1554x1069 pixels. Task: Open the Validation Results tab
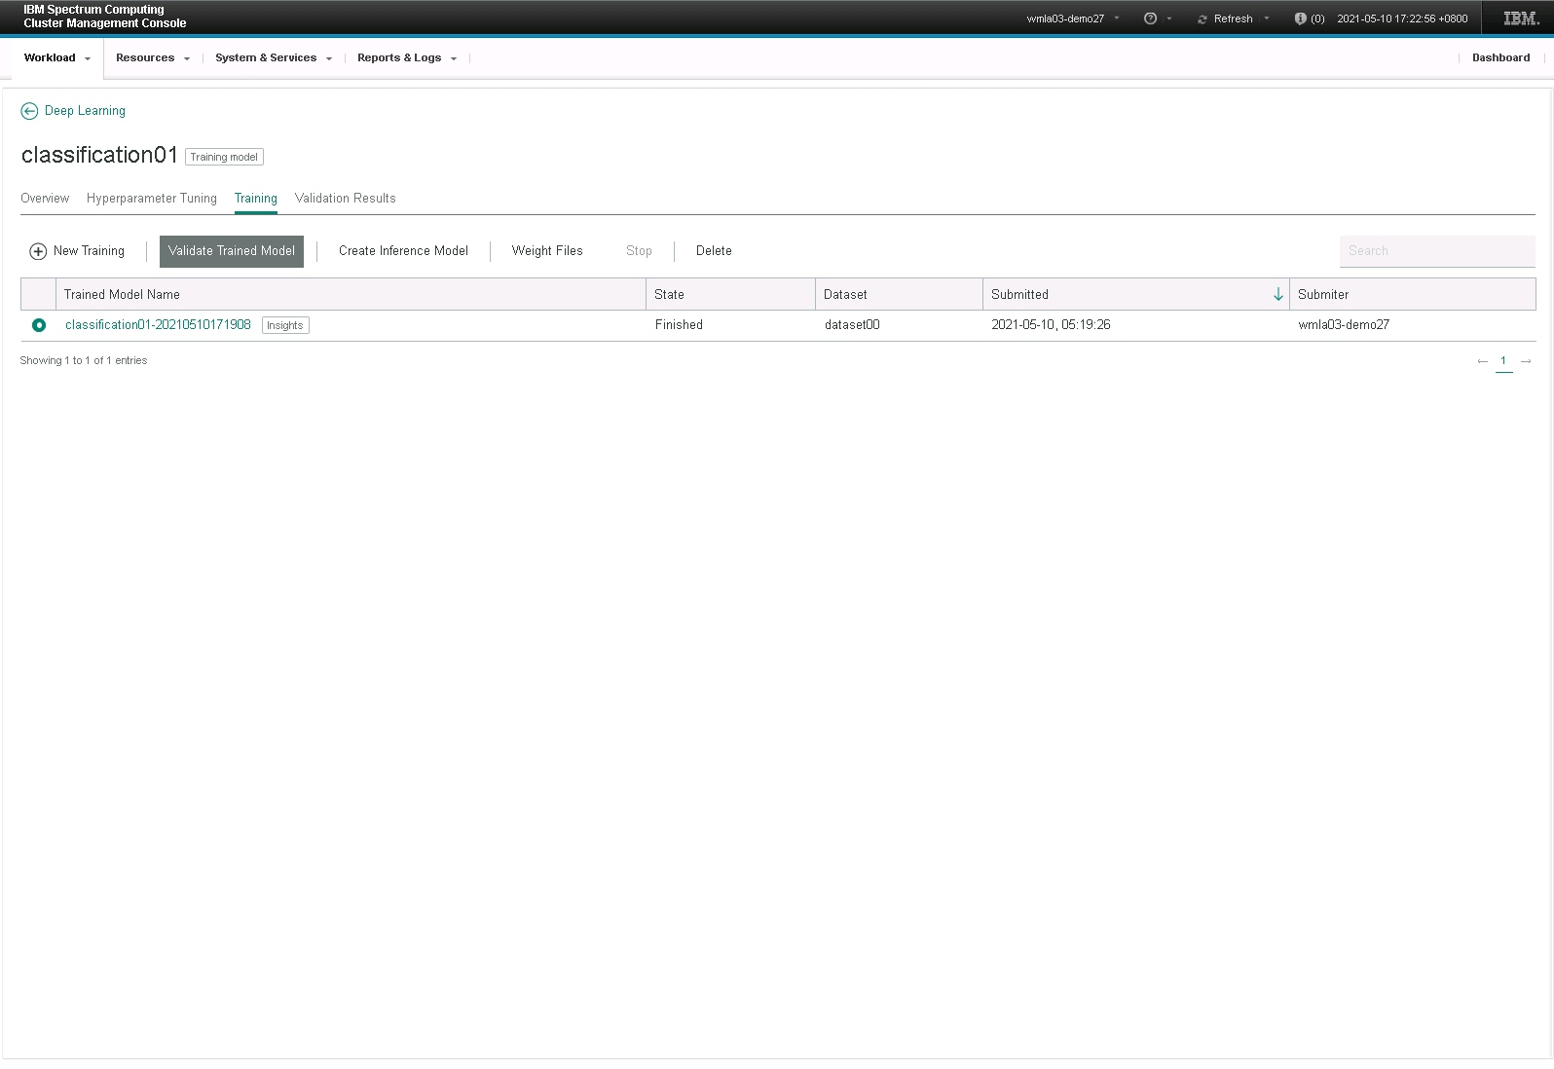pyautogui.click(x=346, y=199)
